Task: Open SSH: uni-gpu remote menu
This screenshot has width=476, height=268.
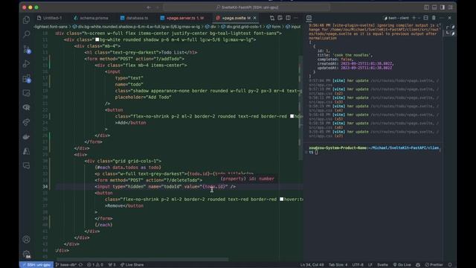Action: 36,265
